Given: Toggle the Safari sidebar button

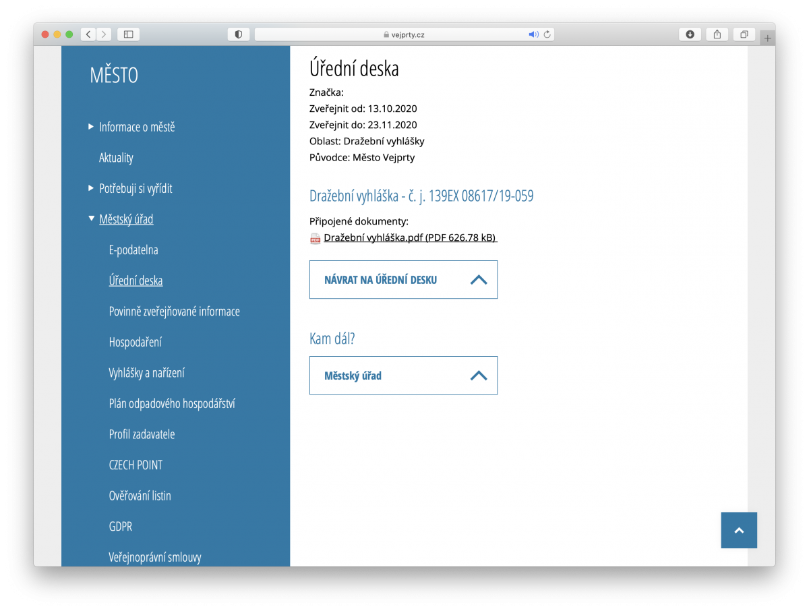Looking at the screenshot, I should pos(128,34).
